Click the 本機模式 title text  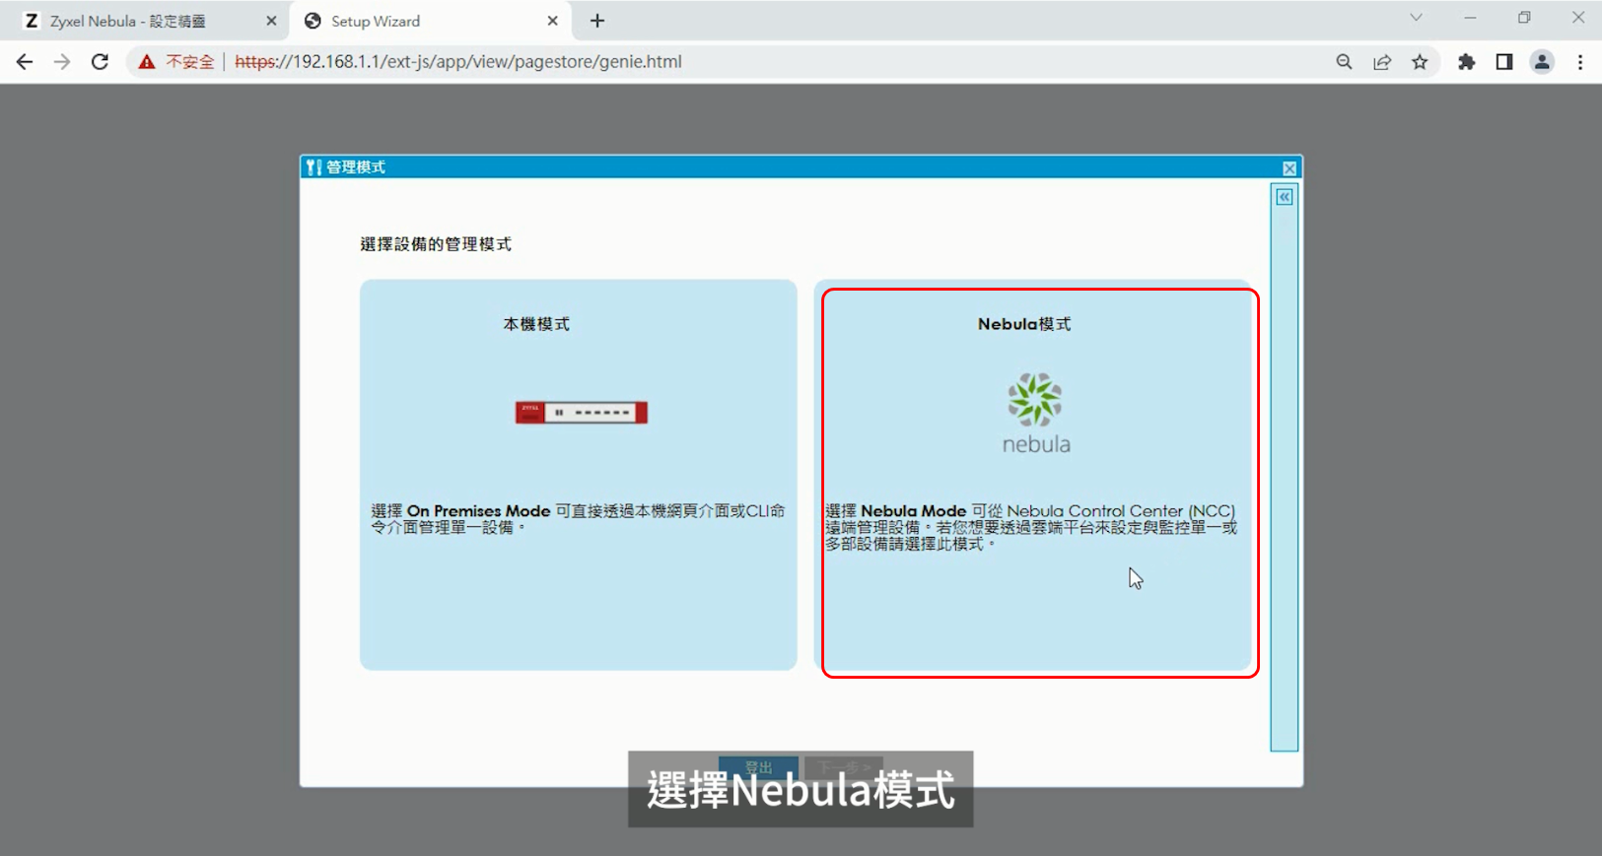coord(536,324)
